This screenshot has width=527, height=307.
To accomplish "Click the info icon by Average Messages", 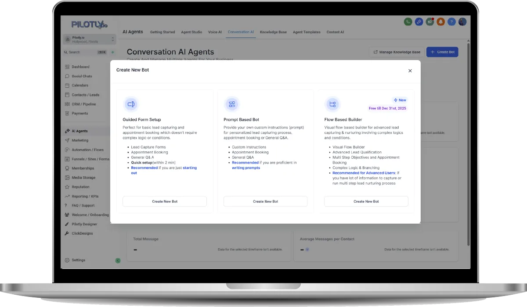I will click(x=307, y=250).
